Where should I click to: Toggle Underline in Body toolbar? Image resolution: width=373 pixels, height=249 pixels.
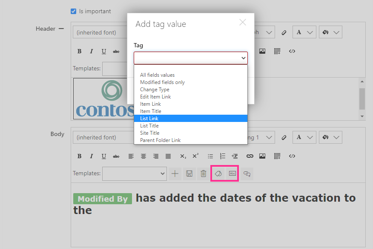pos(104,156)
